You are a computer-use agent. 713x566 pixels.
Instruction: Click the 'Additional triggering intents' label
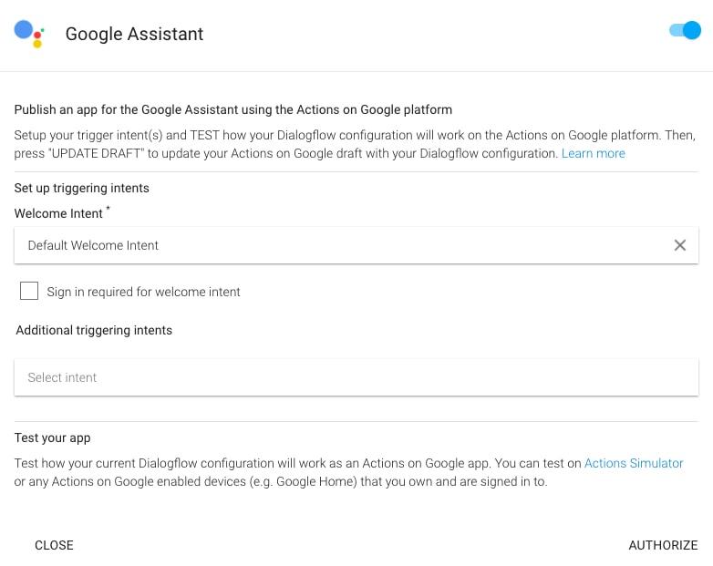pos(94,330)
